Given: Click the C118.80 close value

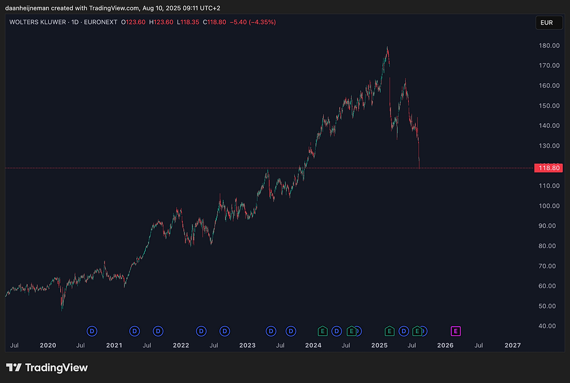Looking at the screenshot, I should pos(214,22).
